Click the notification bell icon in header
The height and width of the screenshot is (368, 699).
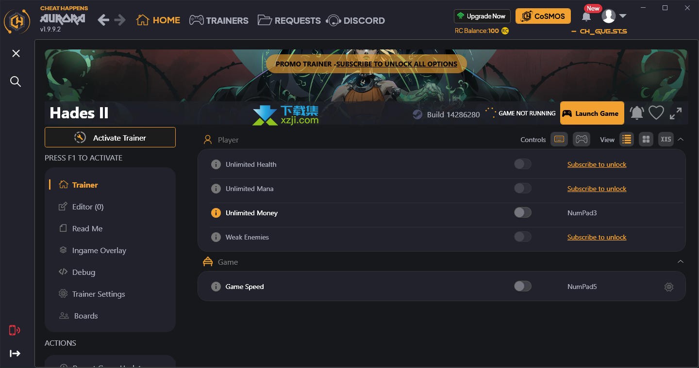click(586, 17)
